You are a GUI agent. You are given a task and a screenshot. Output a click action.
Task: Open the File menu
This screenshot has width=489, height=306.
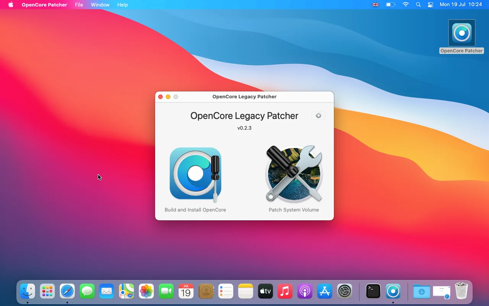(79, 5)
